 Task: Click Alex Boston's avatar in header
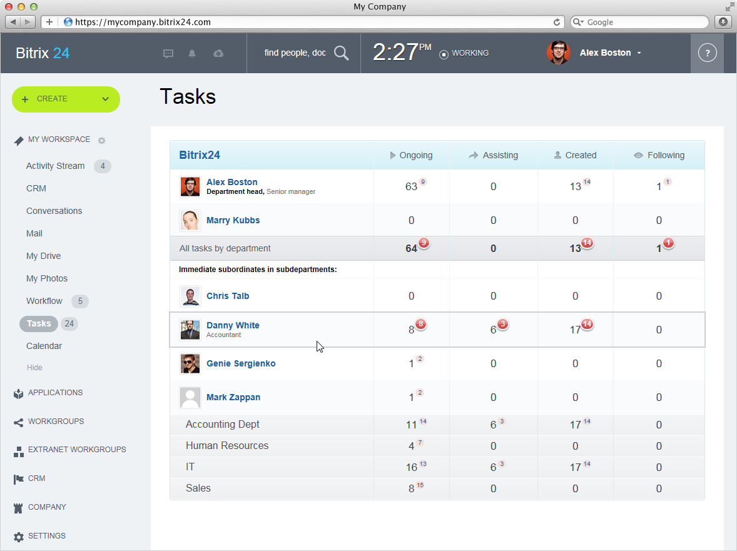559,53
